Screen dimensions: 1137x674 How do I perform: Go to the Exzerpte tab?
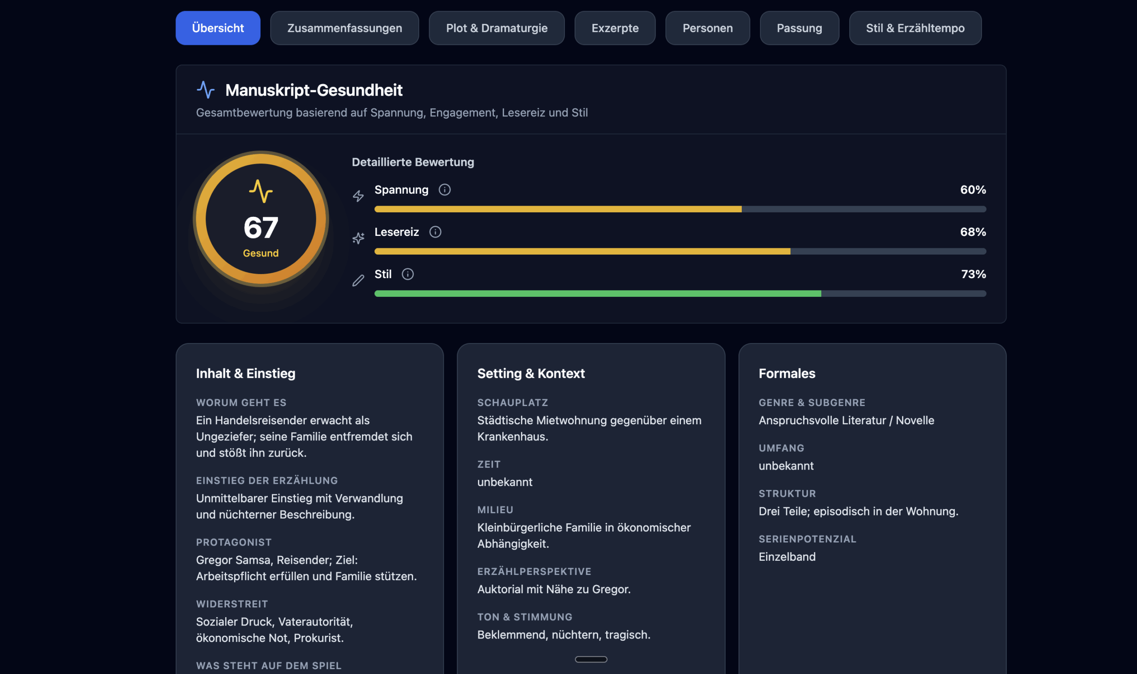coord(615,28)
